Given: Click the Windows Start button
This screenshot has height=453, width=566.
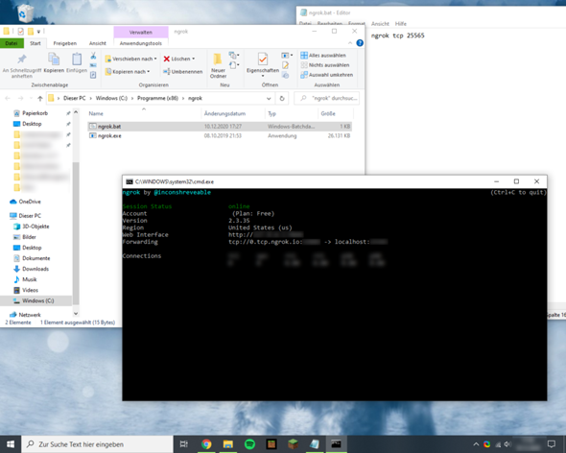Looking at the screenshot, I should (x=11, y=444).
